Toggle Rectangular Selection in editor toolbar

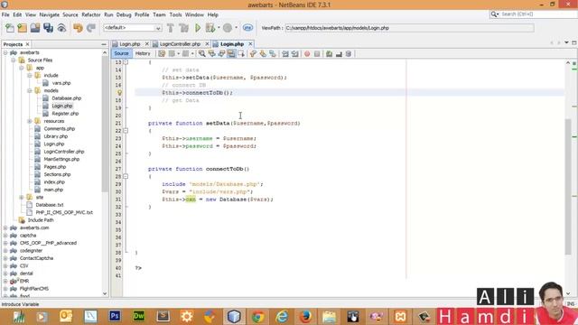point(241,54)
